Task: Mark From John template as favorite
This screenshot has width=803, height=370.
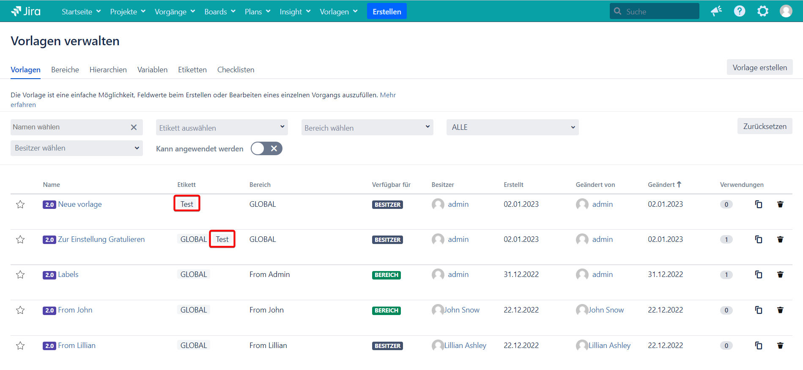Action: click(x=20, y=310)
